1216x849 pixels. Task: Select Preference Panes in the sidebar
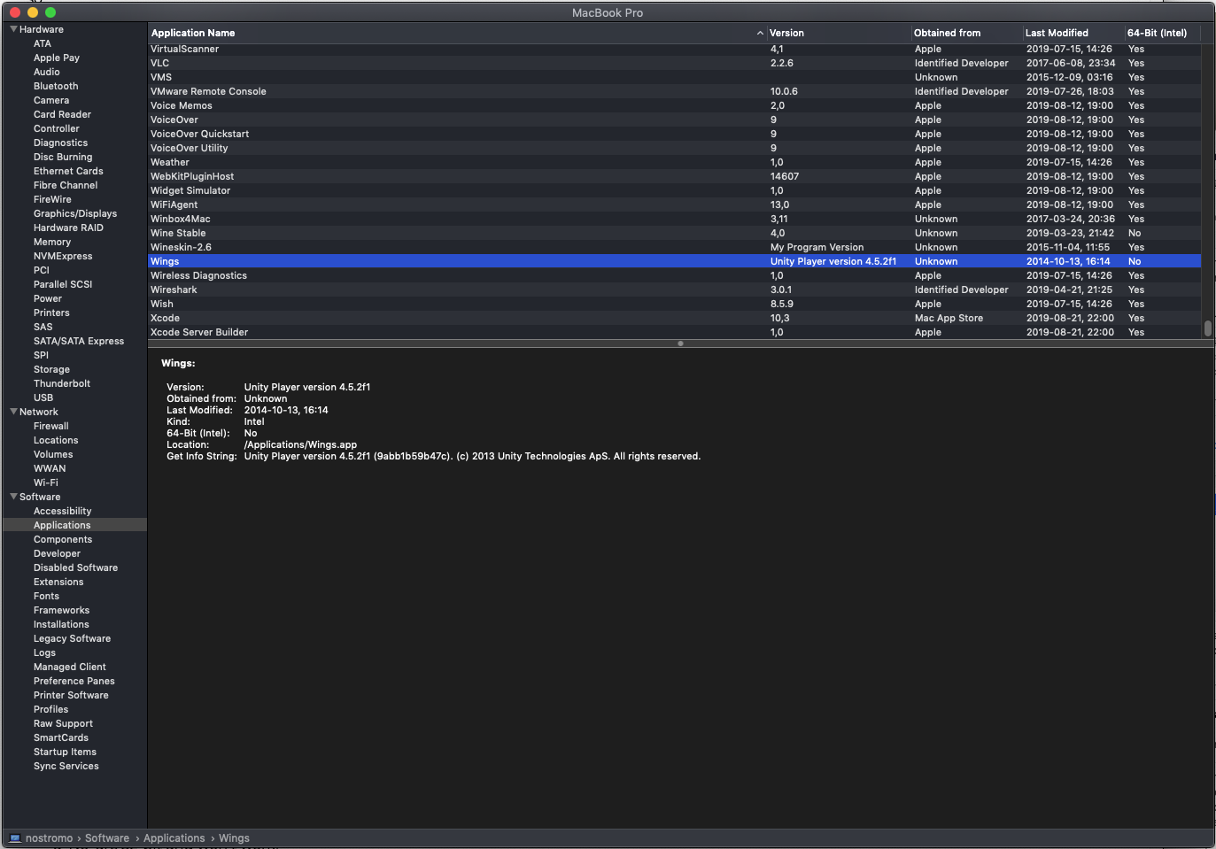coord(74,681)
